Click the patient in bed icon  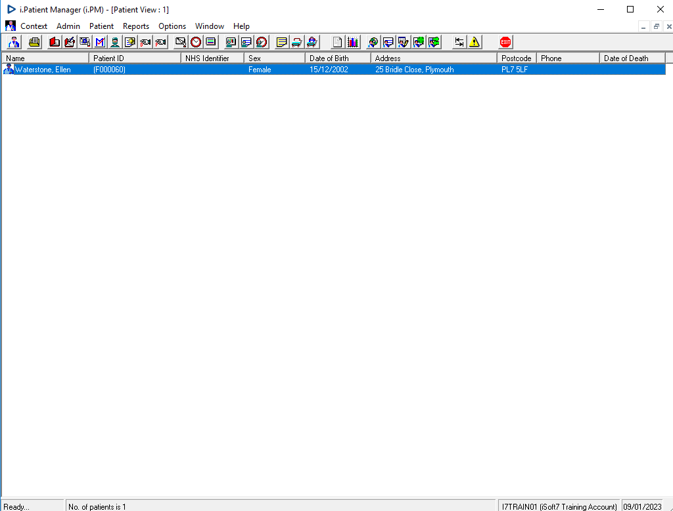point(312,42)
